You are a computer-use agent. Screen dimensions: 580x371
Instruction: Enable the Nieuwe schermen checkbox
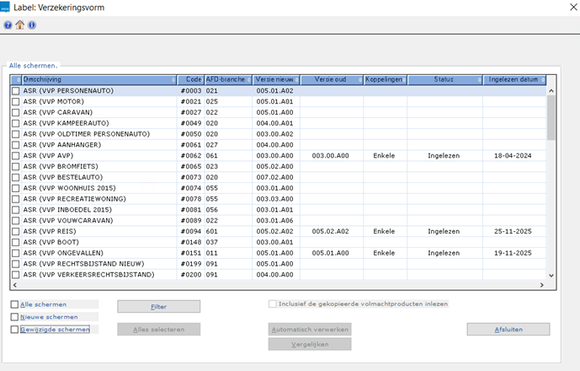[14, 317]
